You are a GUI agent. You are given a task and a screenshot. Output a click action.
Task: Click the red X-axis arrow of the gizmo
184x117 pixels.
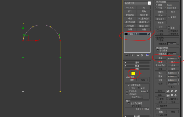[37, 41]
